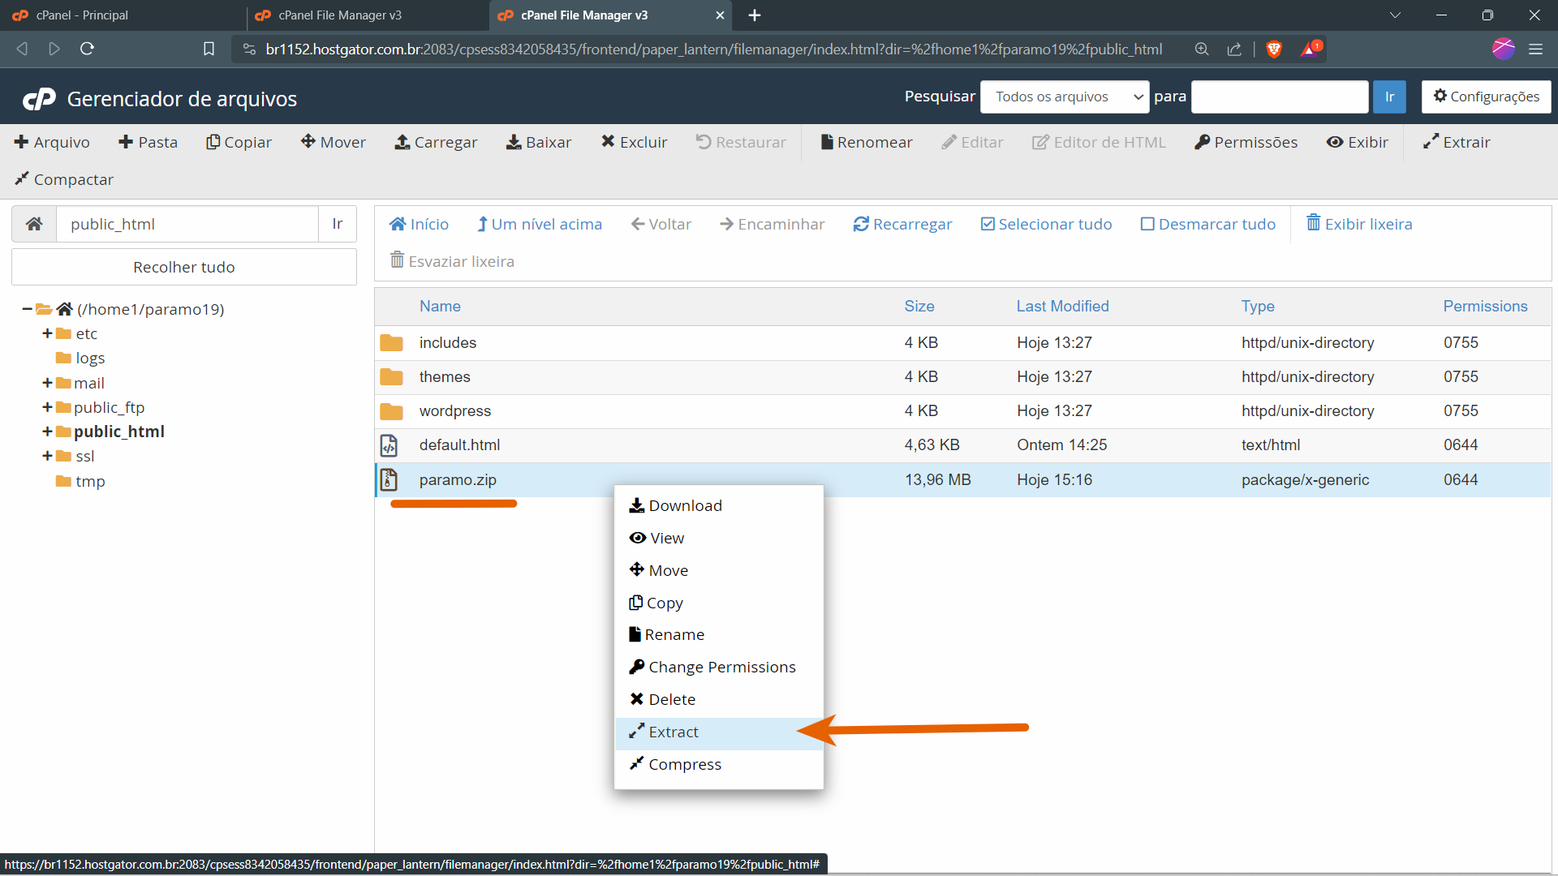This screenshot has width=1558, height=876.
Task: Choose Change Permissions in context menu
Action: coord(719,668)
